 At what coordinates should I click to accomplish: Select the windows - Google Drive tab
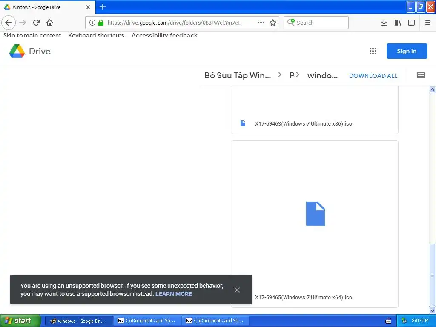point(47,7)
